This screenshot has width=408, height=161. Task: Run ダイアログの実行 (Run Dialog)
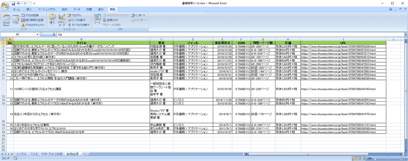tap(78, 25)
